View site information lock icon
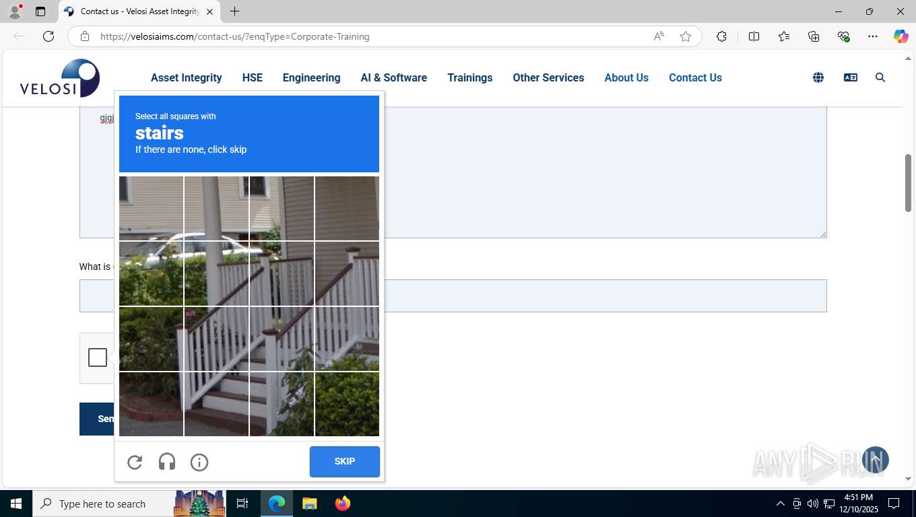This screenshot has width=916, height=517. tap(85, 36)
